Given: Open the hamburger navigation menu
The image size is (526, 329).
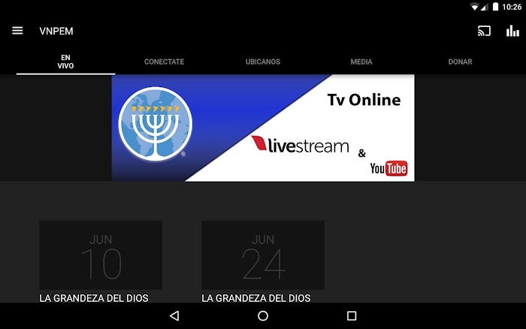Looking at the screenshot, I should point(17,31).
